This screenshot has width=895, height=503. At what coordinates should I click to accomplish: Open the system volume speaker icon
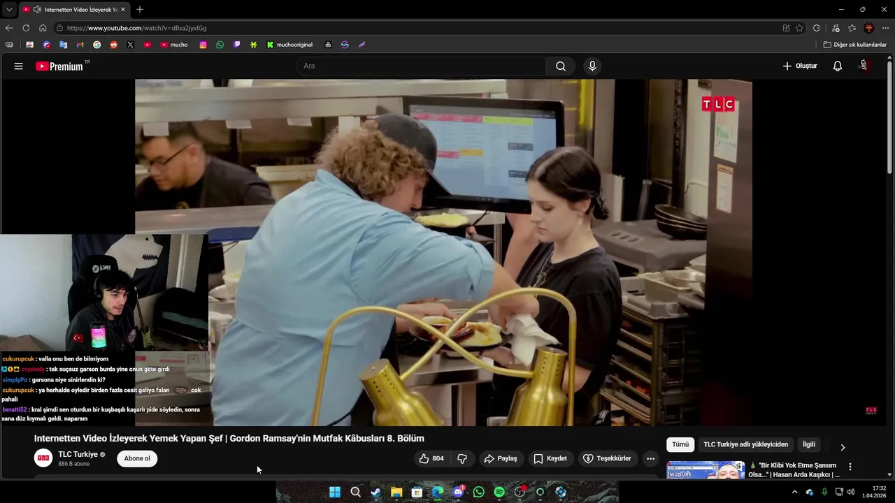click(x=851, y=492)
